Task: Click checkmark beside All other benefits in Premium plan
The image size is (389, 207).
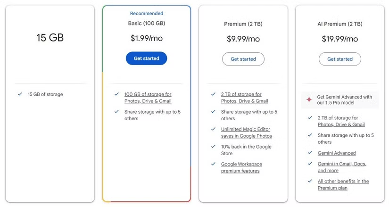Action: click(x=310, y=181)
